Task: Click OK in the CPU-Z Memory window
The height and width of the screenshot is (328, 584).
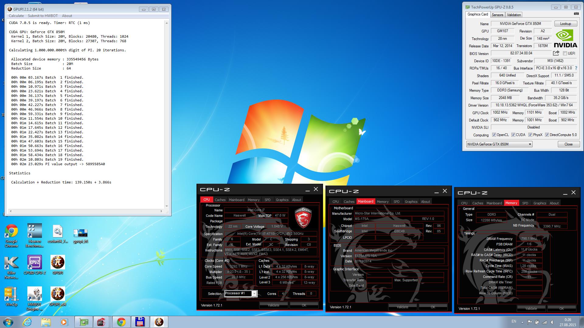Action: (x=561, y=309)
